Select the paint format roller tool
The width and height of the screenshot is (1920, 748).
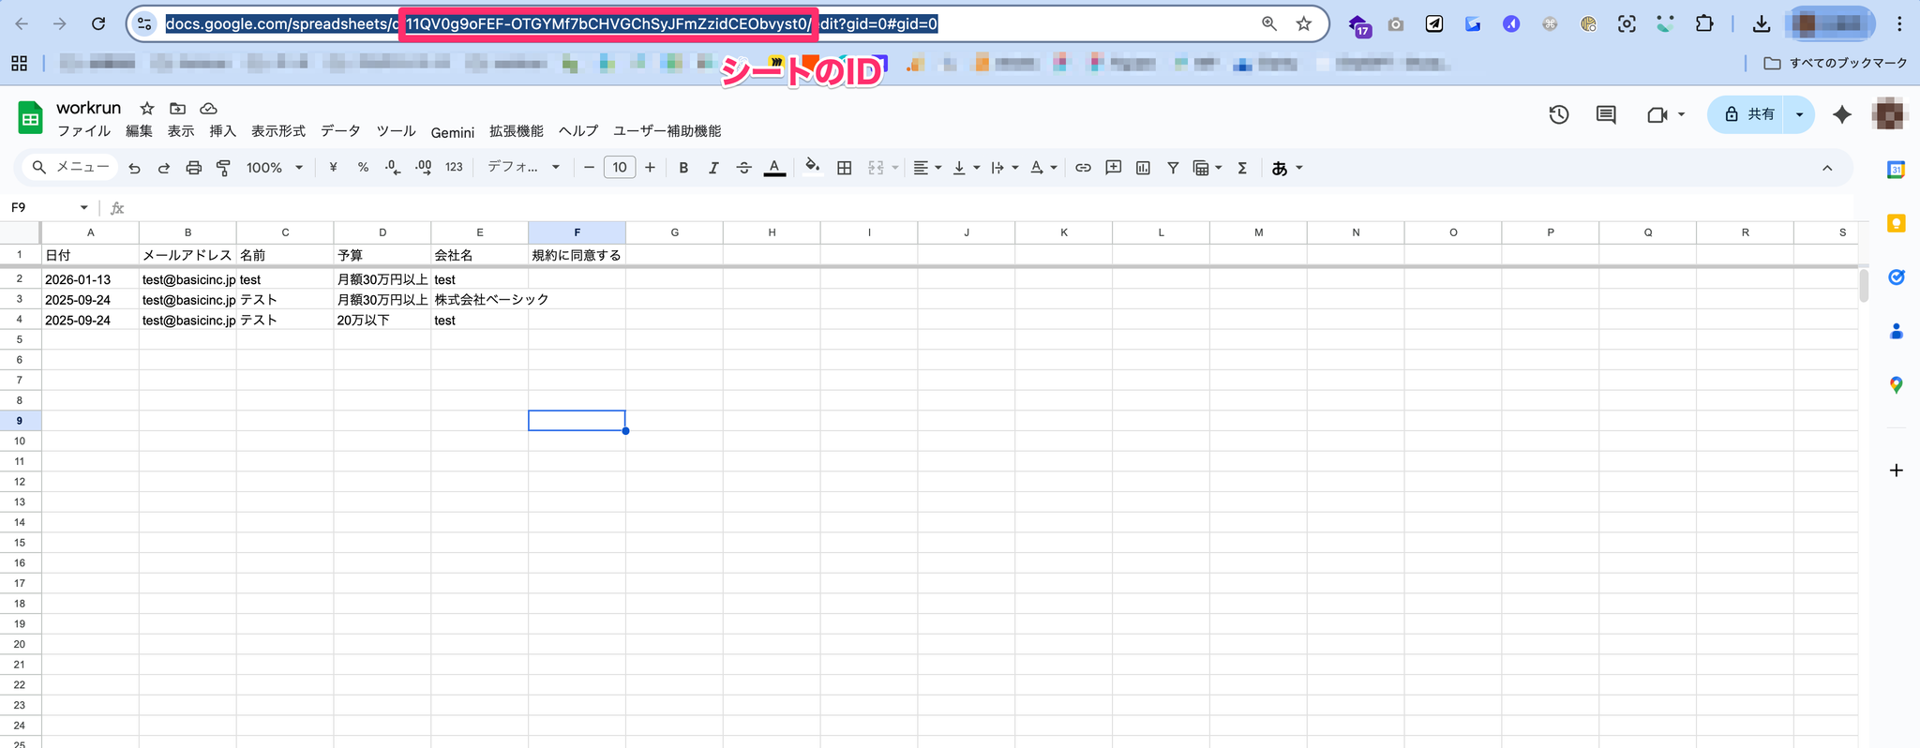click(x=223, y=168)
